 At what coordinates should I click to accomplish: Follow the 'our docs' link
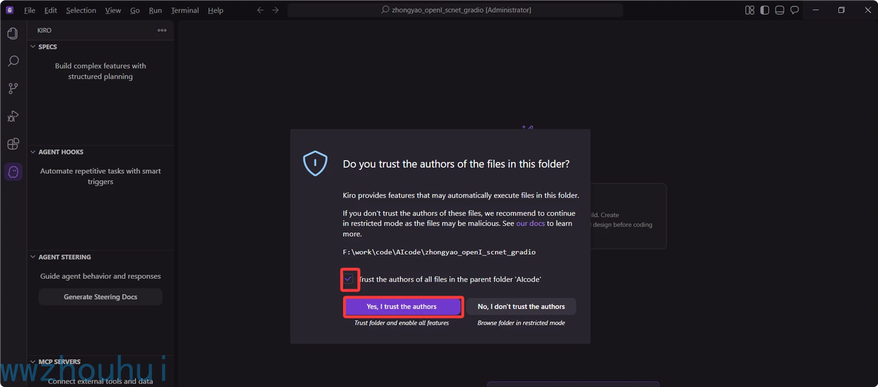pos(530,224)
